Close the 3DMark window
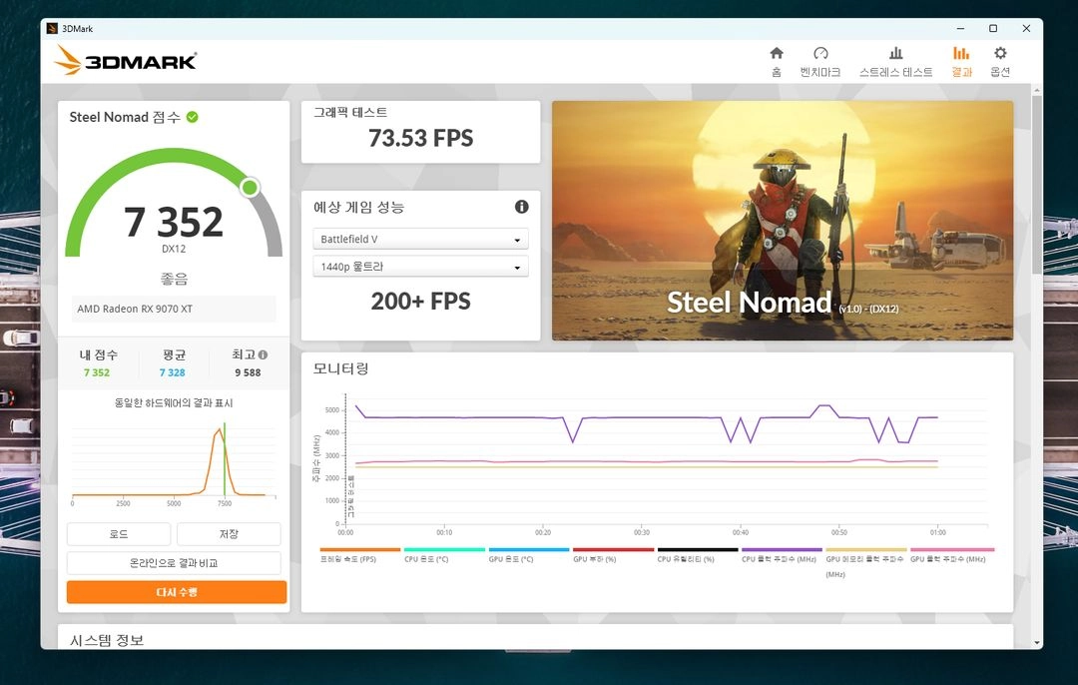The image size is (1078, 685). click(x=1026, y=28)
